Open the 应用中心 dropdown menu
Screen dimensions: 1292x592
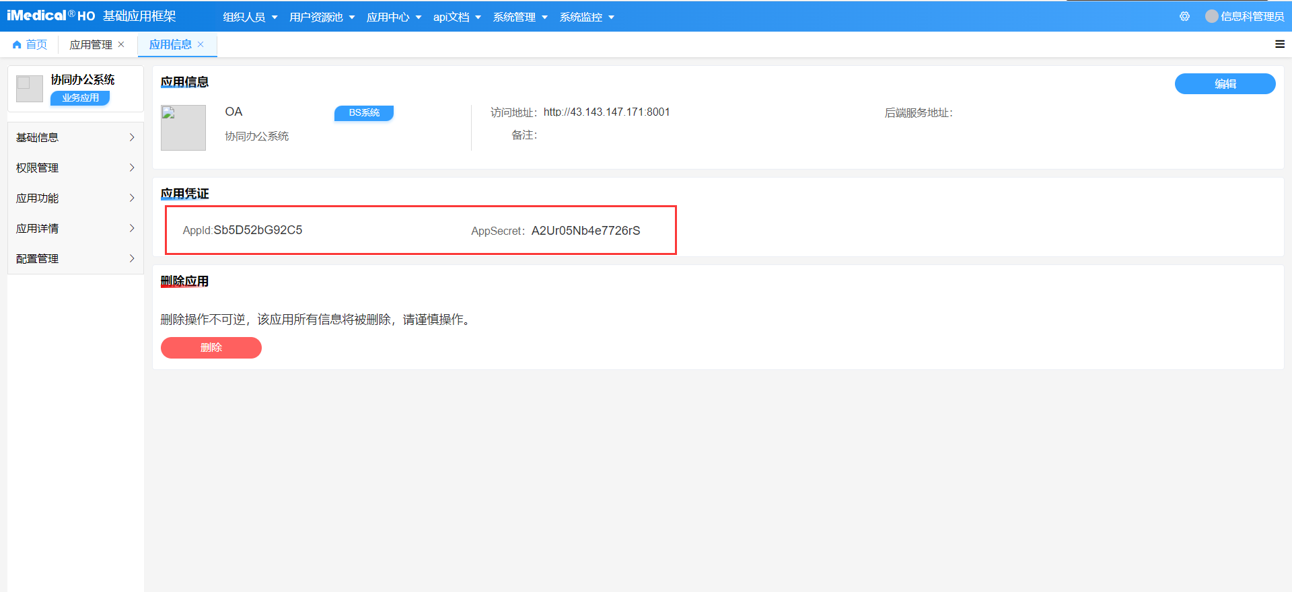(394, 17)
